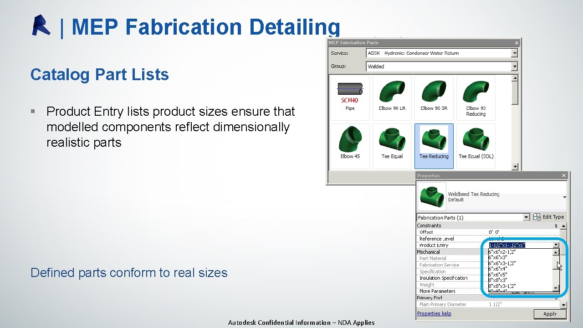Click the size list scroll up arrow
Viewport: 583px width, 328px height.
[556, 251]
